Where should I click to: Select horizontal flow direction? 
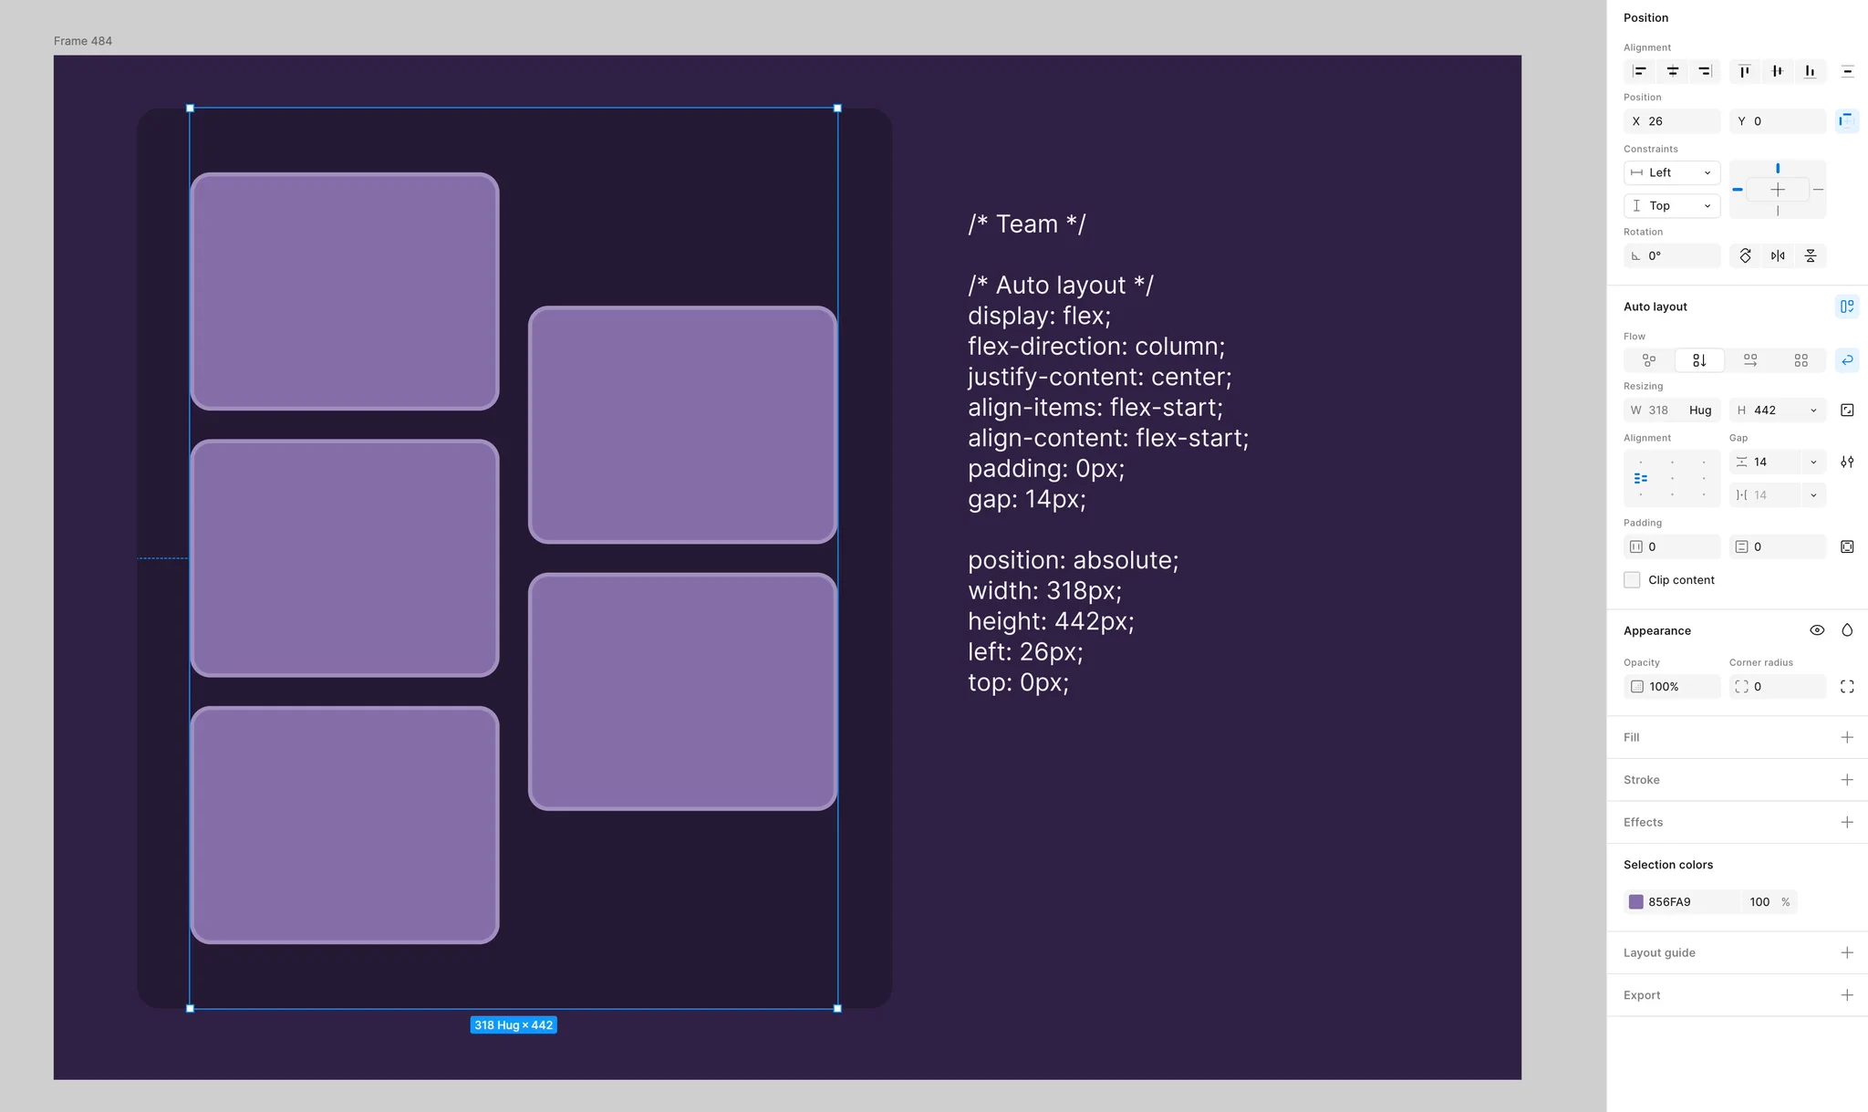coord(1750,360)
